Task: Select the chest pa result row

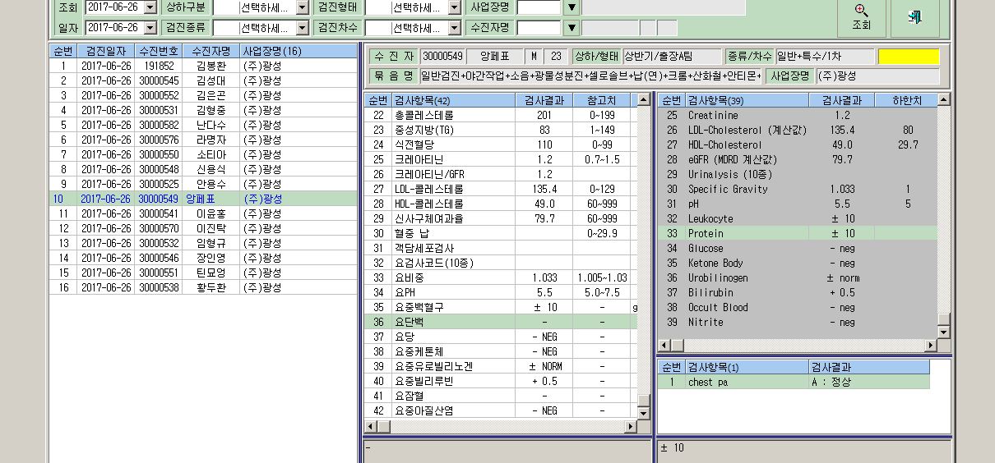Action: tap(794, 382)
